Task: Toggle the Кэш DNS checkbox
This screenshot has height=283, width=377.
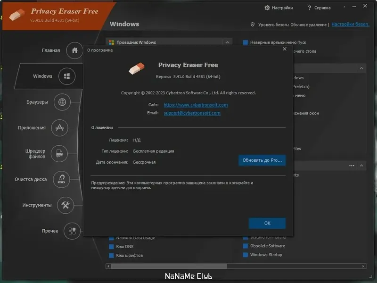Action: [x=111, y=247]
